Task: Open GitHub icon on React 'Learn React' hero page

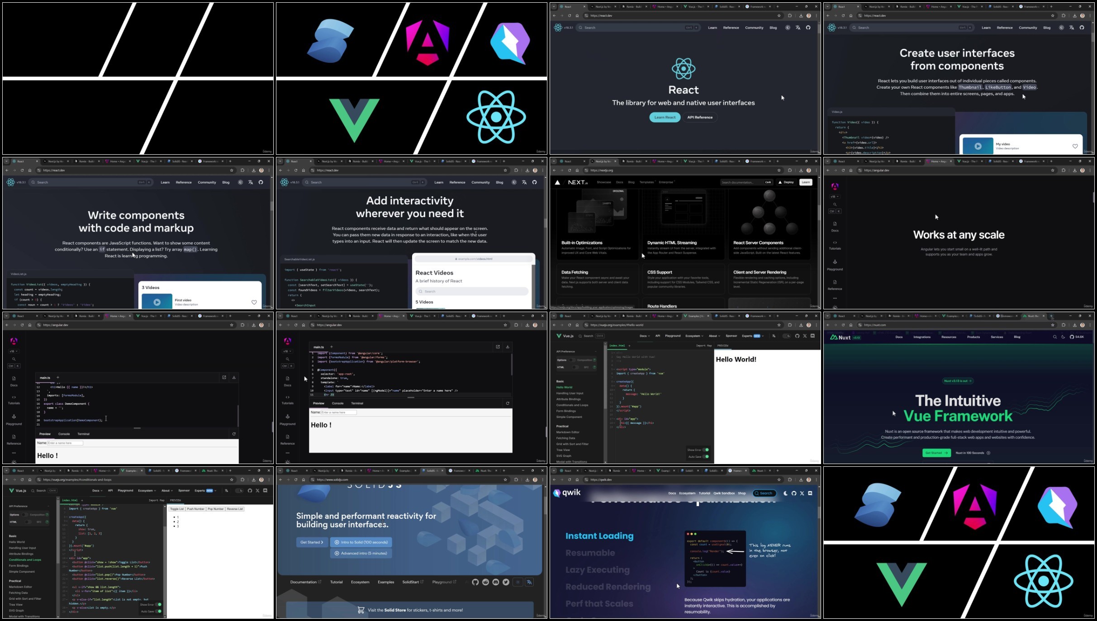Action: (808, 28)
